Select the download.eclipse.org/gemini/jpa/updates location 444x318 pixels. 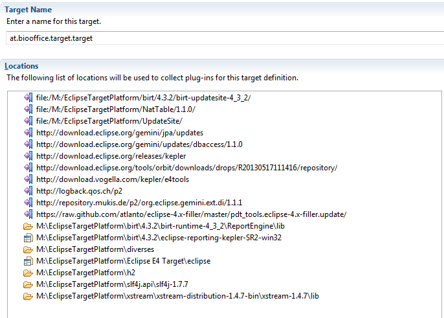click(120, 133)
